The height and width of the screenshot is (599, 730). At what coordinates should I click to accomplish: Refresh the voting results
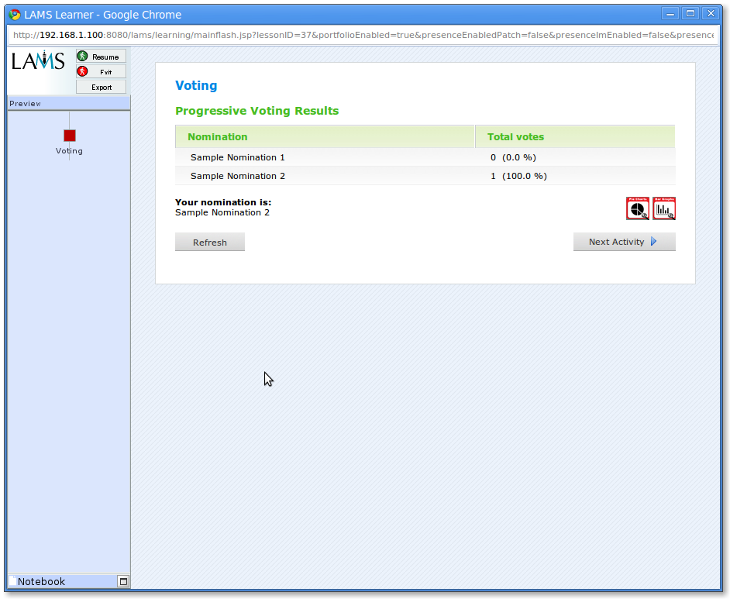click(x=210, y=242)
